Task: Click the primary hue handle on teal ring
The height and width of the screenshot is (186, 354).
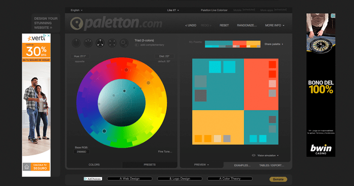Action: 104,131
